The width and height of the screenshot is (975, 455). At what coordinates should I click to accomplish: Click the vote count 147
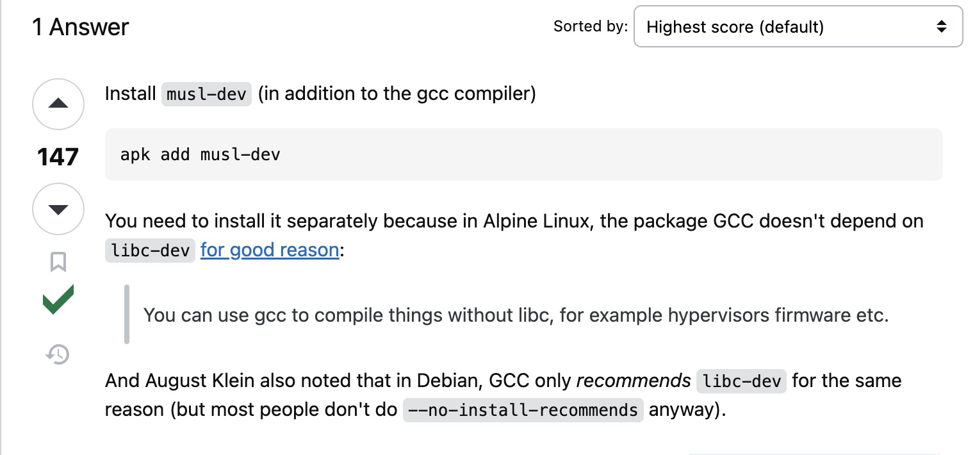58,156
